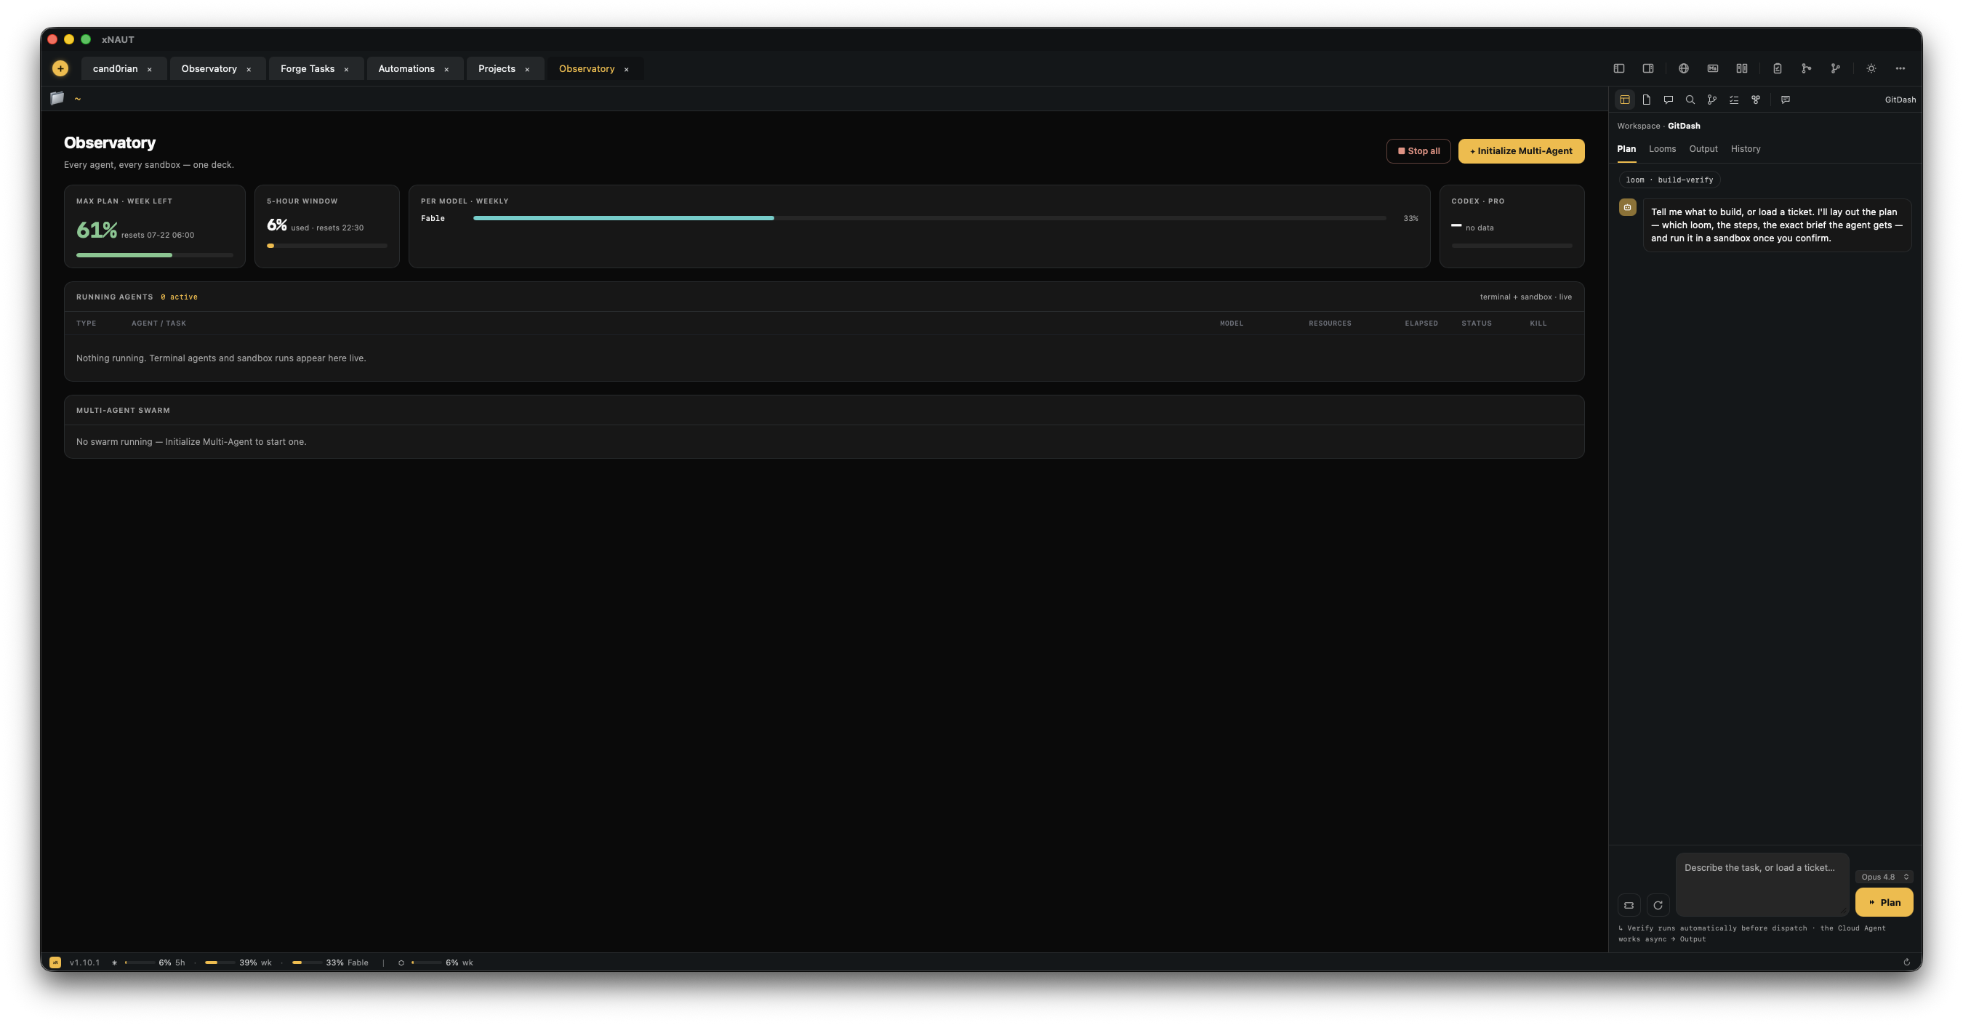1963x1025 pixels.
Task: Open the message comment panel icon
Action: click(1785, 100)
